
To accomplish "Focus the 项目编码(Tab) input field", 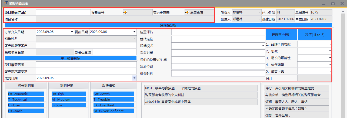I will click(x=63, y=12).
